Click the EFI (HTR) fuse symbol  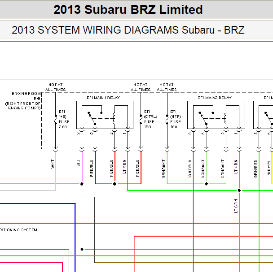167,119
